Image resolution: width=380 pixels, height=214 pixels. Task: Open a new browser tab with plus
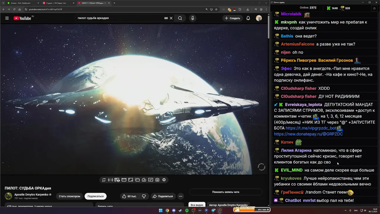(x=114, y=3)
